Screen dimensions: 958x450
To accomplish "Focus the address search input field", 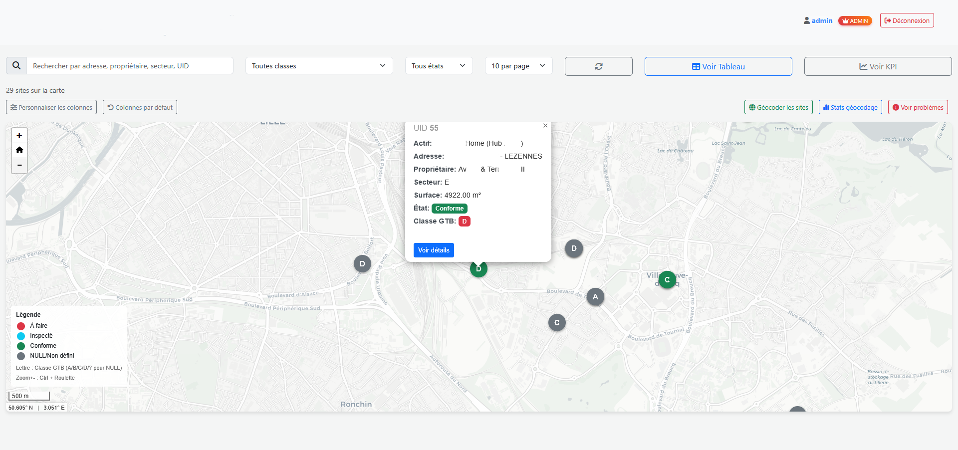I will tap(130, 66).
